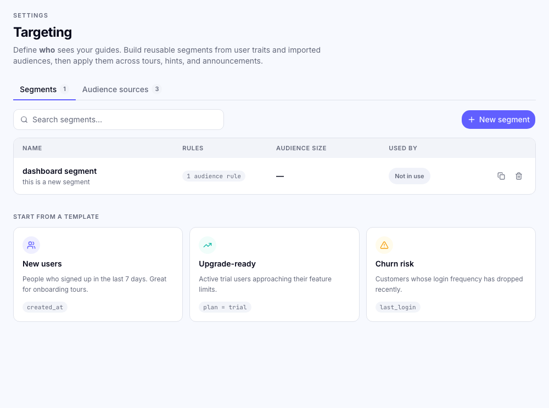The image size is (549, 408).
Task: Focus the Search segments field
Action: pyautogui.click(x=119, y=120)
